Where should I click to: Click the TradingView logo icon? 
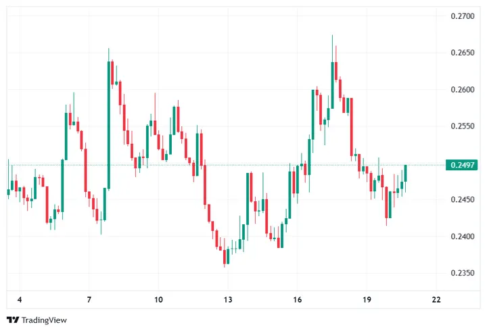click(12, 320)
